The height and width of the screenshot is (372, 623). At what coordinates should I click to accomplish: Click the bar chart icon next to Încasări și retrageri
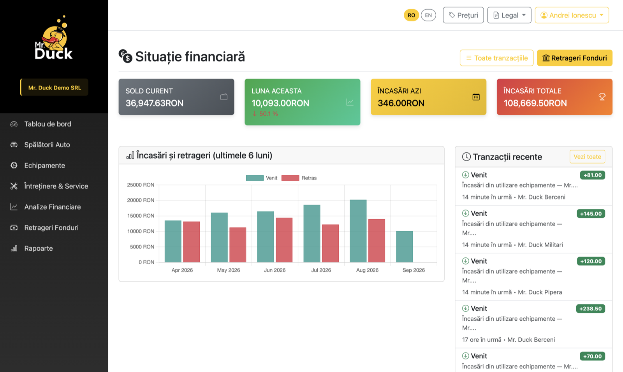(x=130, y=155)
